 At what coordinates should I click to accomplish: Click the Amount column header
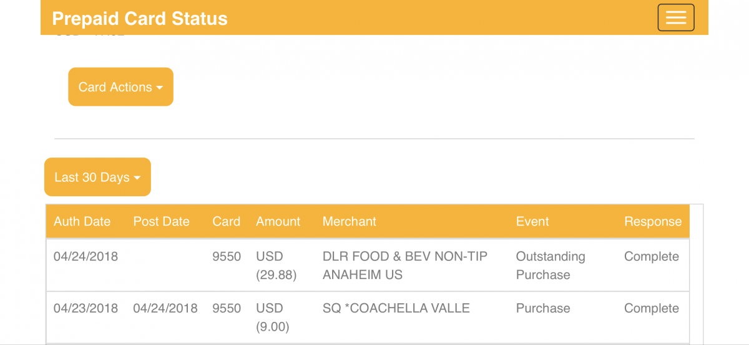pyautogui.click(x=278, y=222)
